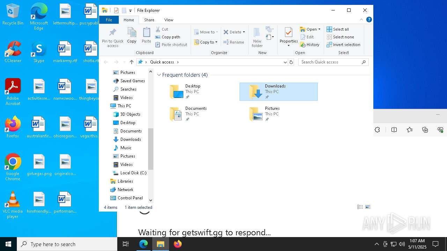Image resolution: width=447 pixels, height=251 pixels.
Task: Click Pin to Quick access button
Action: pyautogui.click(x=112, y=38)
